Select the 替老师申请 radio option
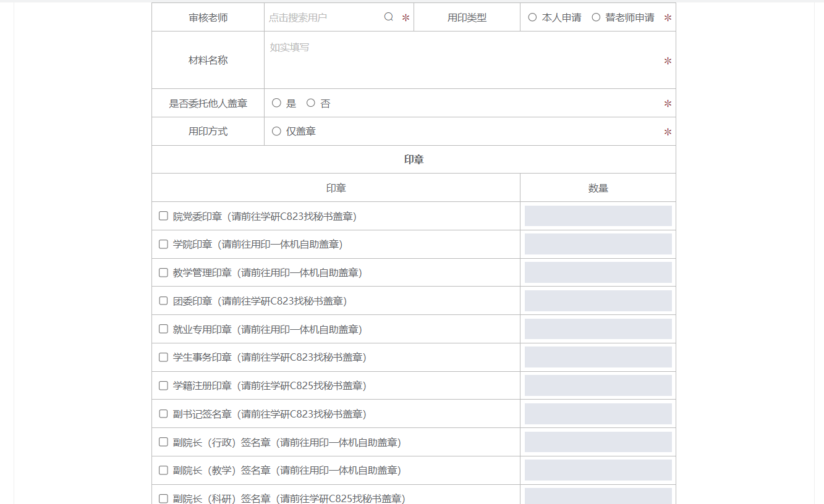This screenshot has height=504, width=824. pos(596,17)
